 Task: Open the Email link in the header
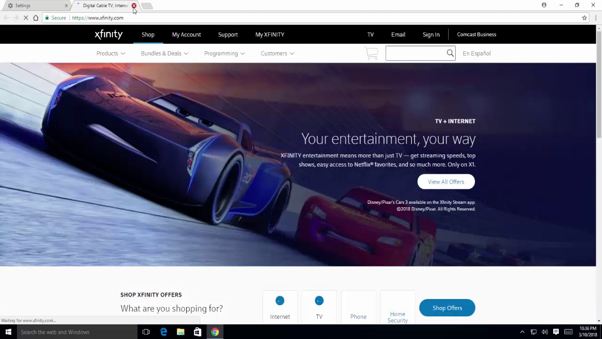pos(398,34)
